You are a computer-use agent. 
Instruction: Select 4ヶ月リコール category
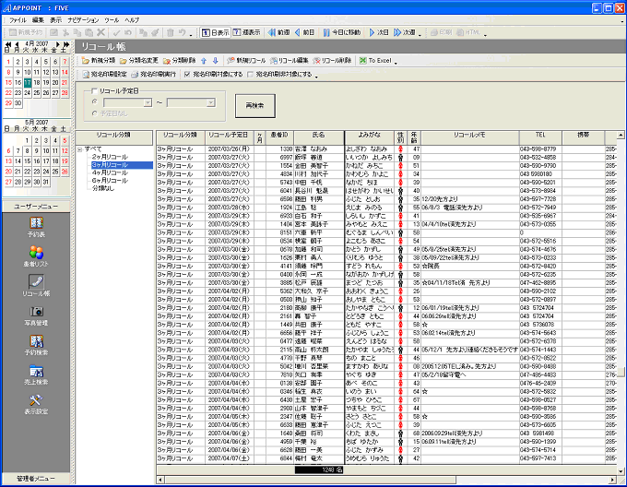[x=110, y=172]
